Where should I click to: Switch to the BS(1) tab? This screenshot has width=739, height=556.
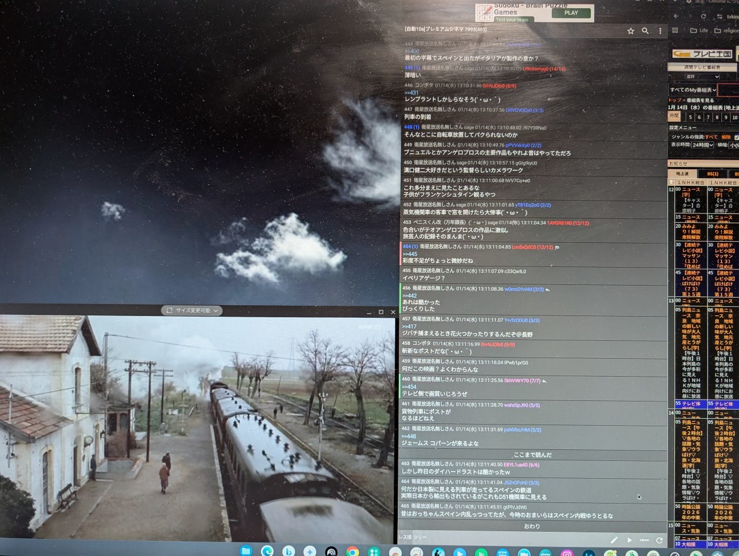pos(712,174)
